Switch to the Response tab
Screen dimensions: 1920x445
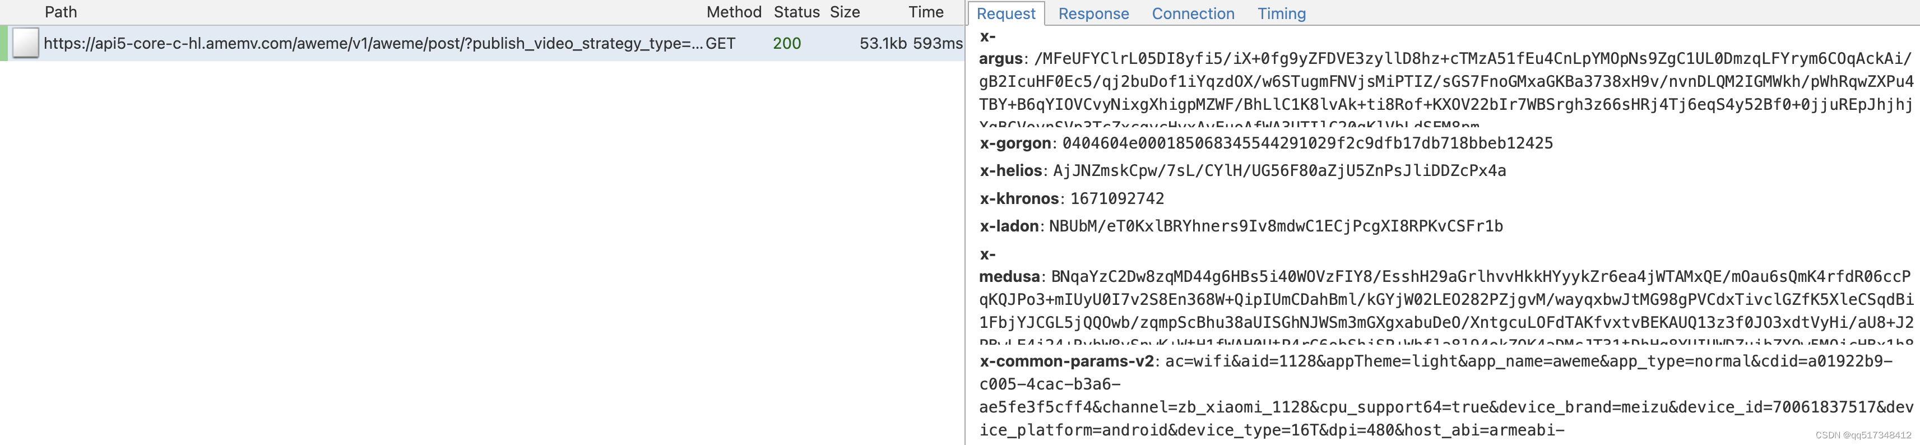pos(1093,13)
